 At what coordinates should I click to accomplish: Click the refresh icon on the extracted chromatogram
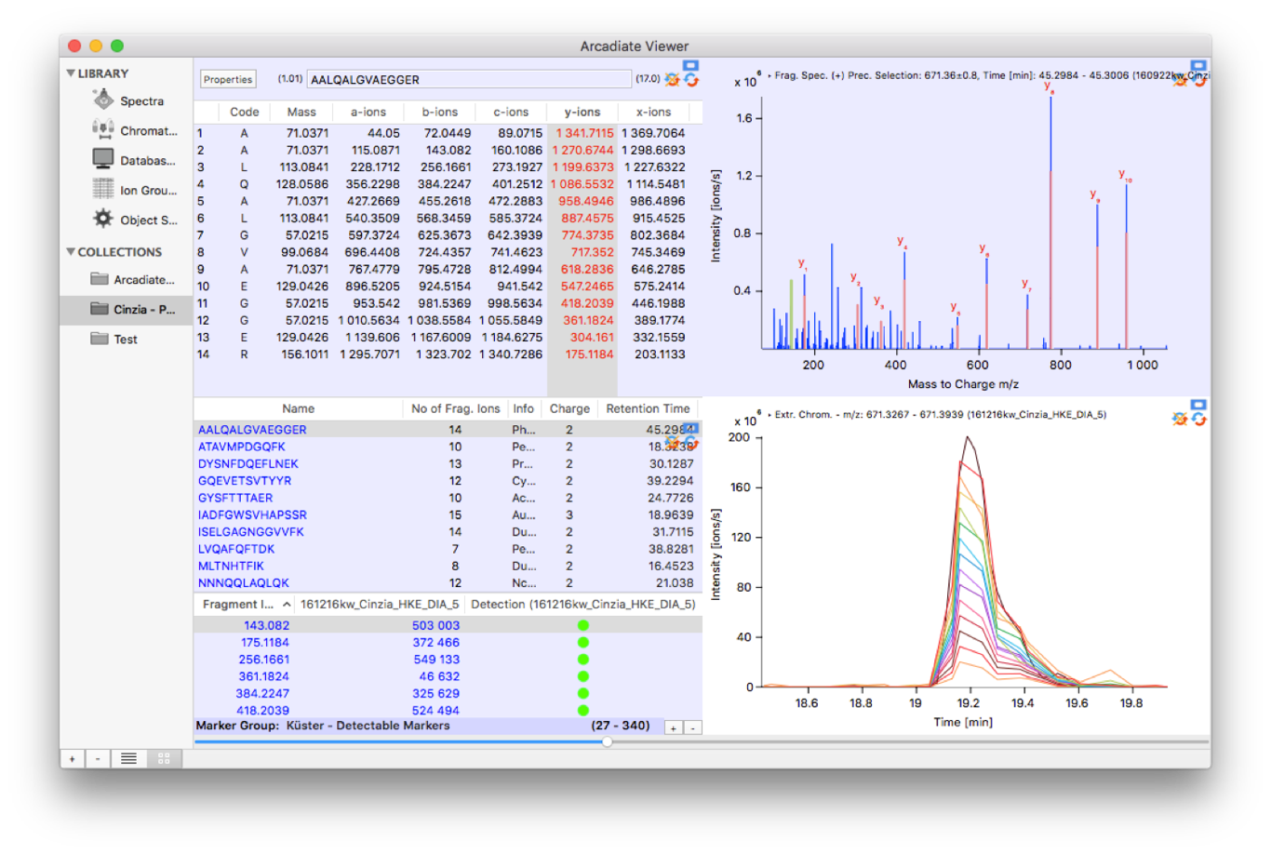click(x=1199, y=420)
